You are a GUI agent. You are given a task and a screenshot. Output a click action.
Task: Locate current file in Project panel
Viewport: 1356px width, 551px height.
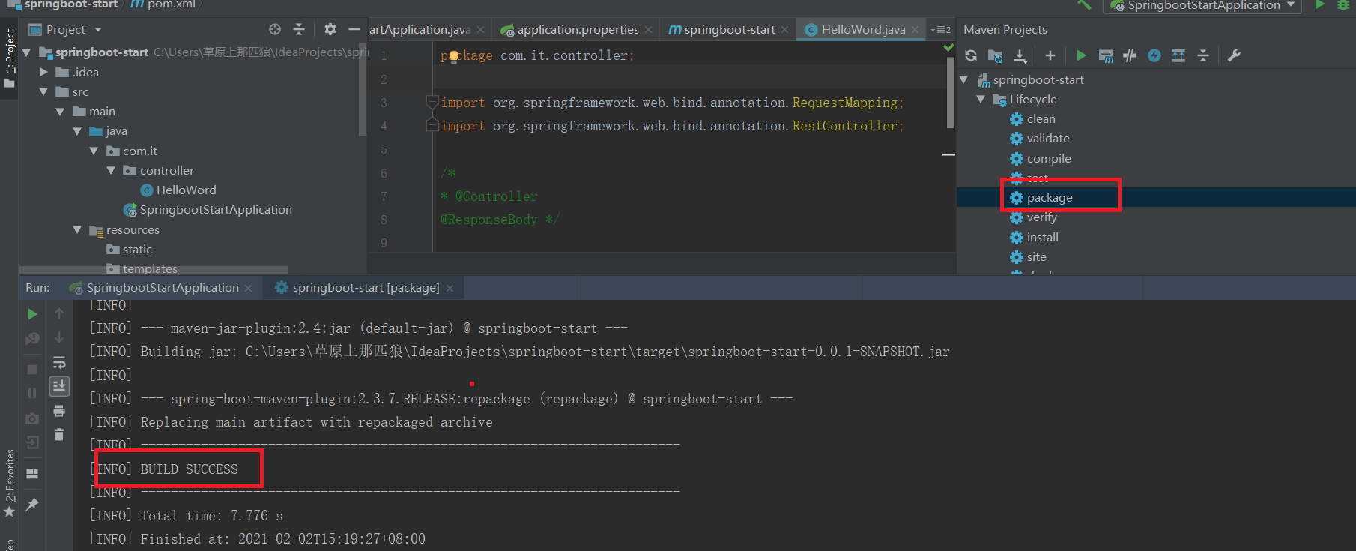pyautogui.click(x=275, y=29)
